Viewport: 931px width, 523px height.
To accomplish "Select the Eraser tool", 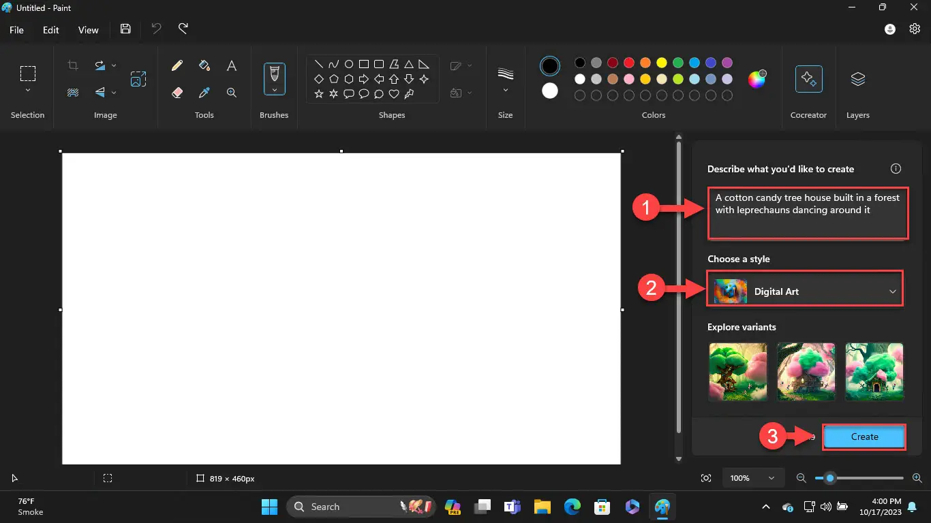I will tap(177, 92).
